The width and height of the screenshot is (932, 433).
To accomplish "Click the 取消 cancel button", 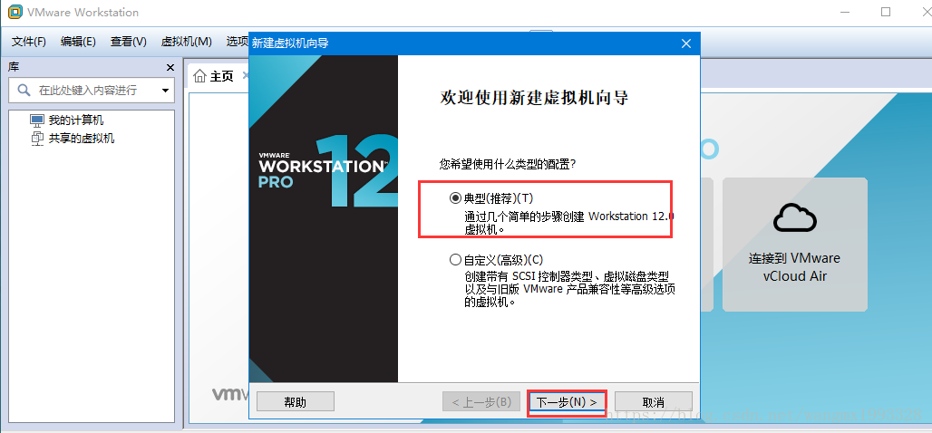I will (654, 402).
